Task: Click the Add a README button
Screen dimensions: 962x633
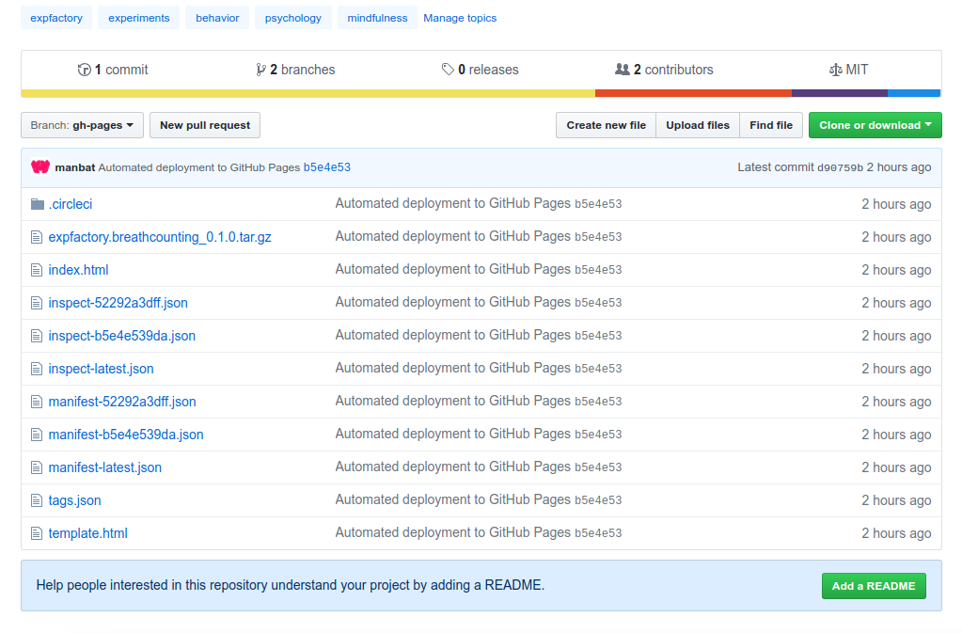Action: (874, 586)
